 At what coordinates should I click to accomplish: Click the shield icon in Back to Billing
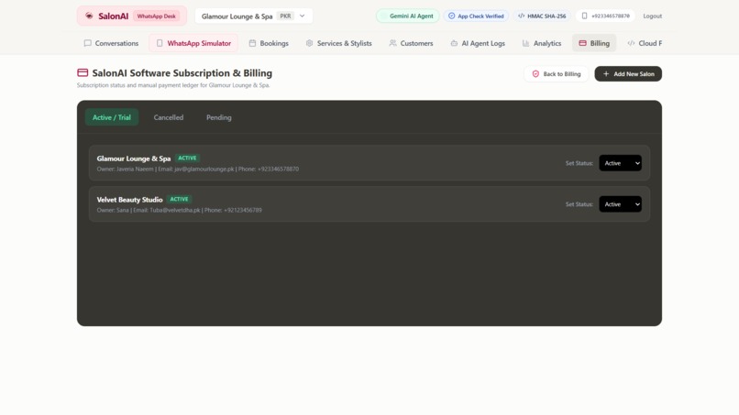click(535, 74)
